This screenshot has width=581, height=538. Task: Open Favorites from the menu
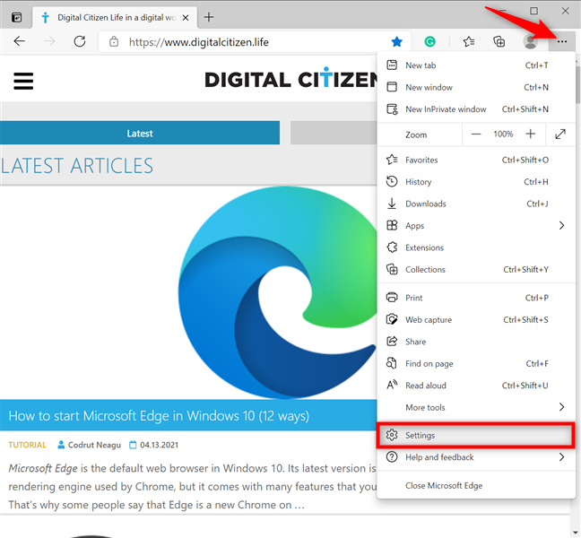(x=476, y=160)
